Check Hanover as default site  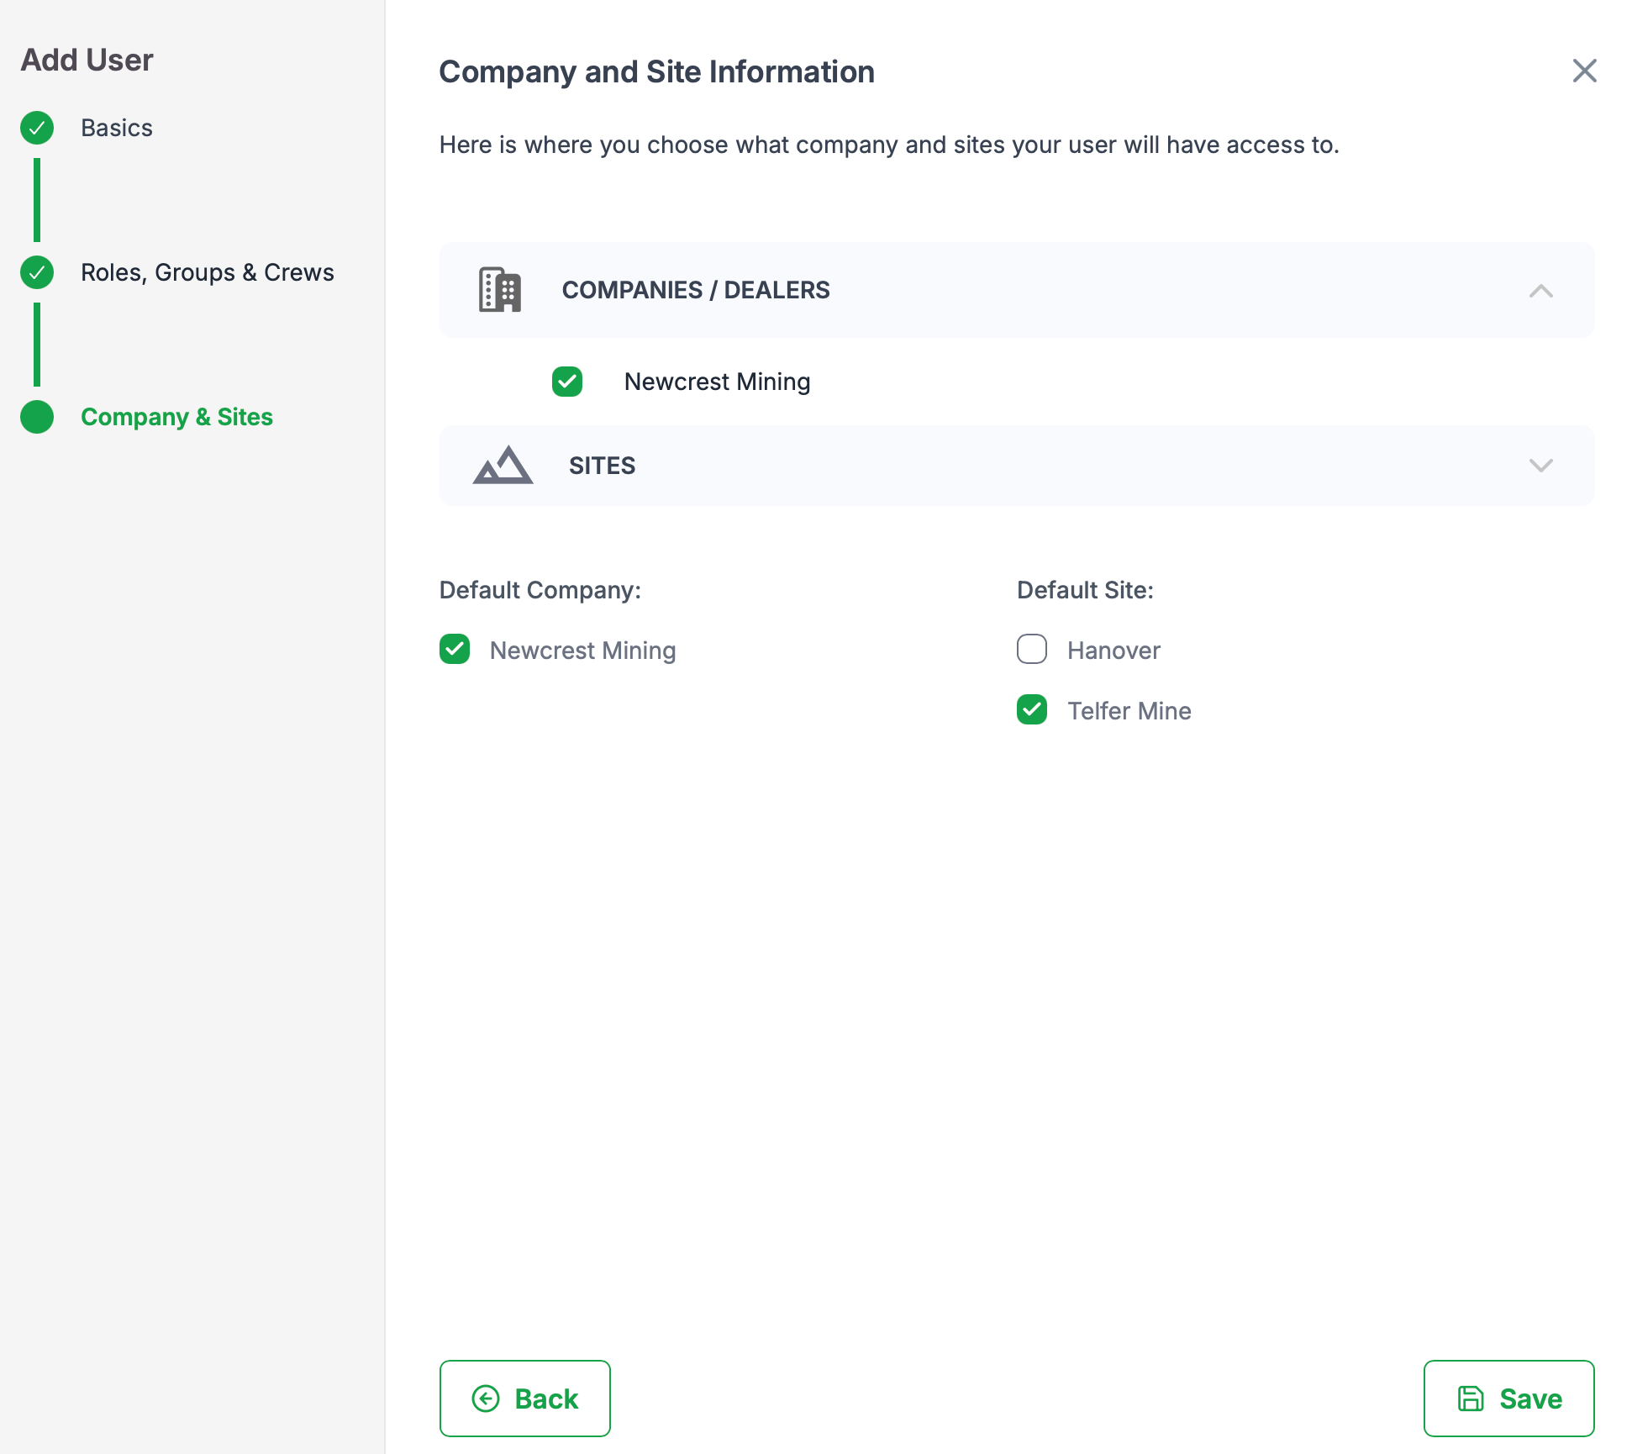(1032, 650)
